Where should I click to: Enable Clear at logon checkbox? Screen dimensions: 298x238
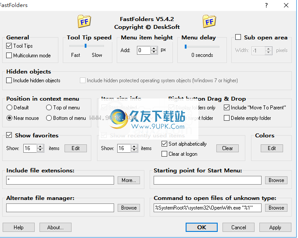click(164, 154)
